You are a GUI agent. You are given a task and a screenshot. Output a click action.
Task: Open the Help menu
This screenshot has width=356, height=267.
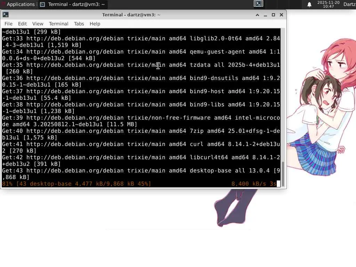(x=95, y=24)
